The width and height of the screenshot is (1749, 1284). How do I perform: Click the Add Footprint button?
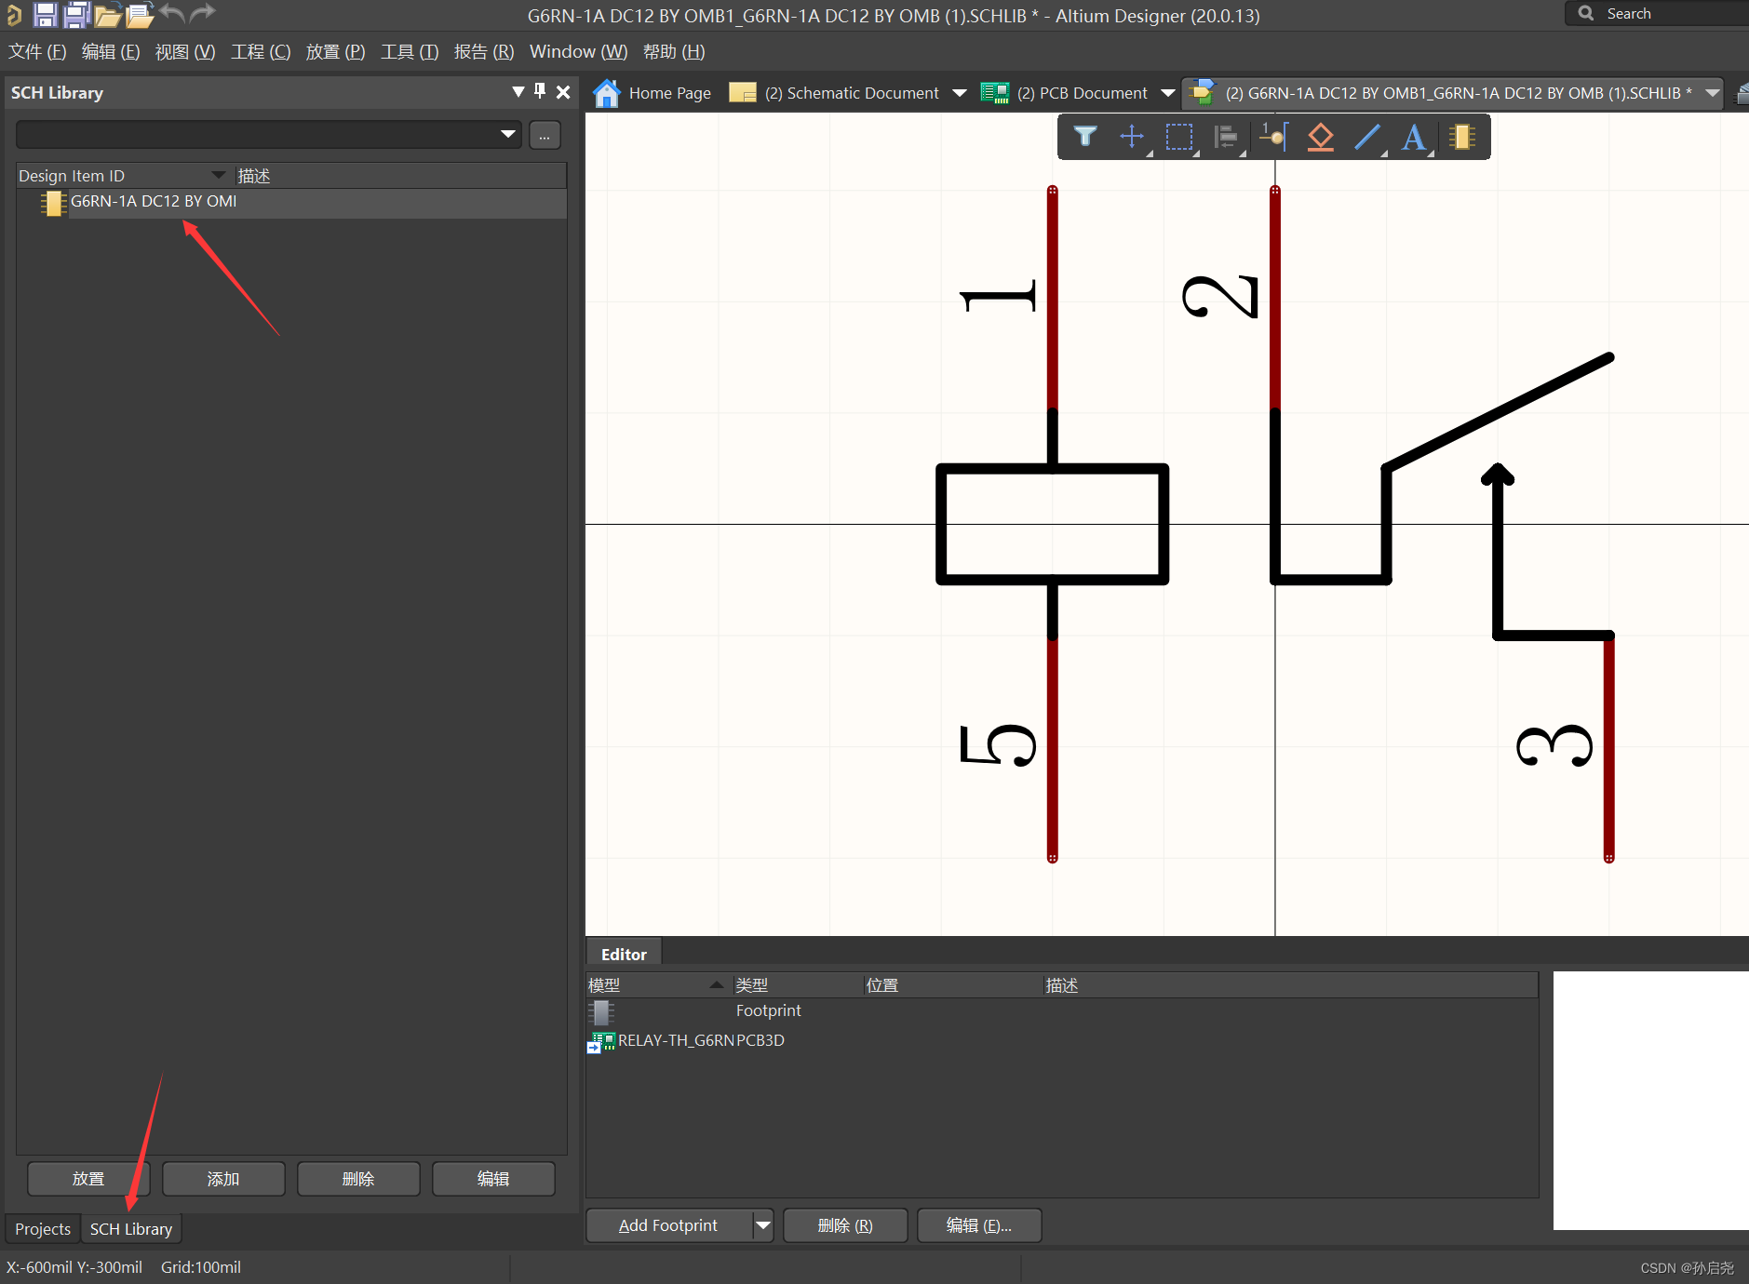(668, 1225)
